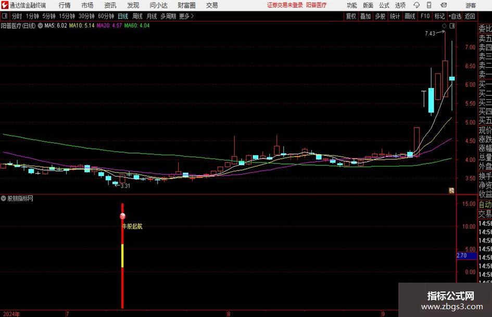Switch to the 60分钟 period tab
This screenshot has height=317, width=492.
click(x=106, y=16)
